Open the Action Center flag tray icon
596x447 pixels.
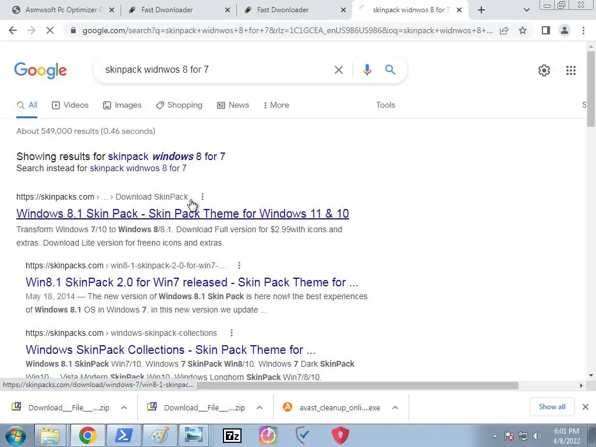[x=509, y=436]
